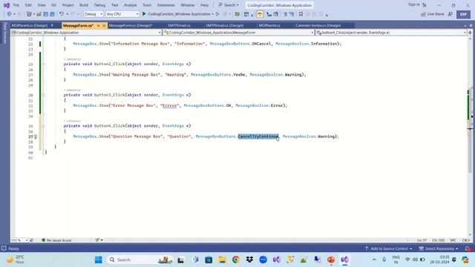
Task: Pin the MessageForm.cs tab
Action: (x=99, y=26)
